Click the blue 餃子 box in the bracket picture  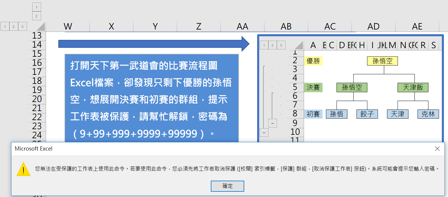click(367, 114)
